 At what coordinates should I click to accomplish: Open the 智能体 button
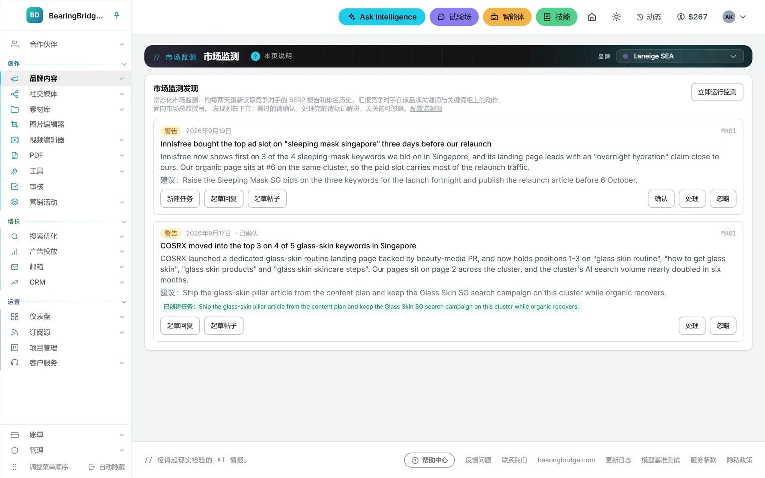tap(508, 17)
